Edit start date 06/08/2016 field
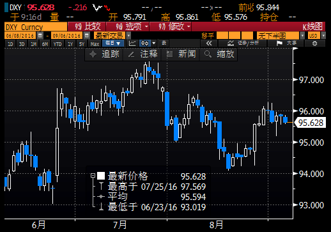The image size is (331, 232). (x=20, y=36)
